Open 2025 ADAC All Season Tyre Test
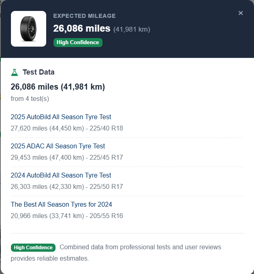254x274 pixels. point(58,146)
